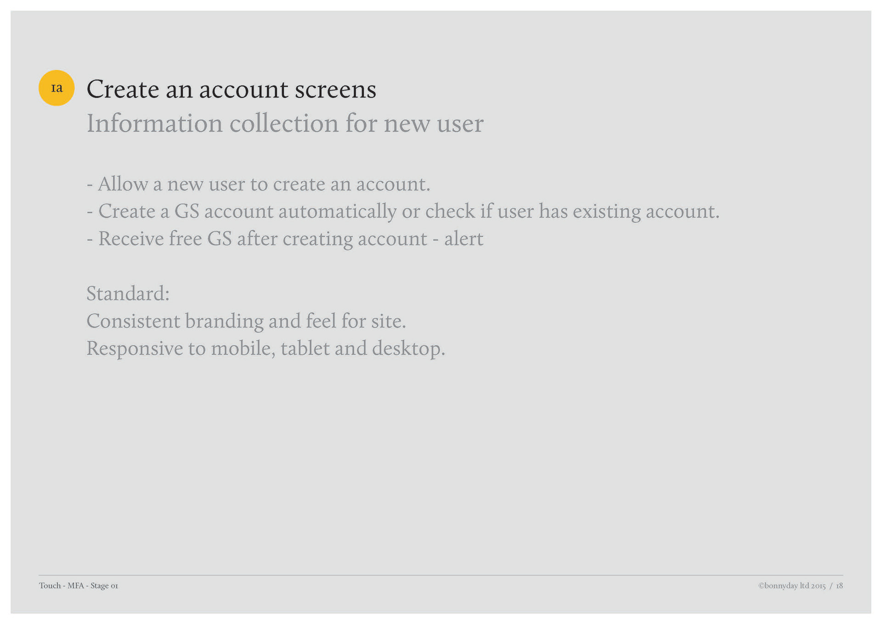The image size is (882, 624).
Task: Click the word 'screens' in the title
Action: pos(335,89)
